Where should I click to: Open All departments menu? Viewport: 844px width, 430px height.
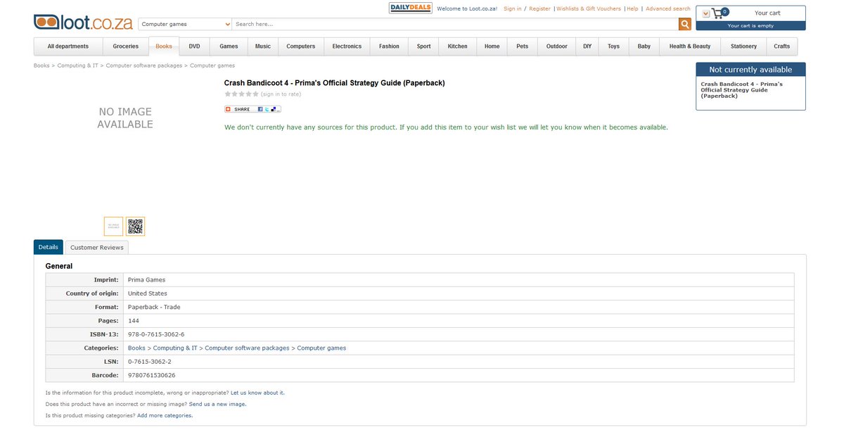click(x=68, y=46)
